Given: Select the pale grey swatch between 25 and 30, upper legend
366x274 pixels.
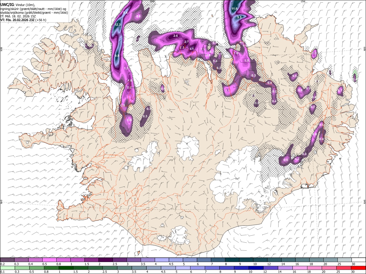Looking at the screenshot, I should tap(345, 260).
